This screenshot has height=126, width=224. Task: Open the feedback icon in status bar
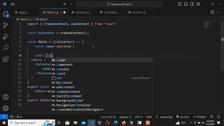pos(211,117)
